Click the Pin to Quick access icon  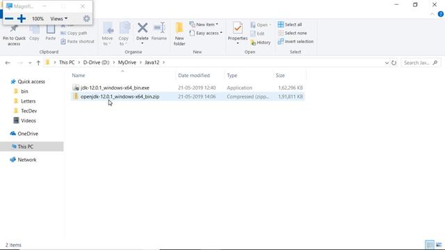(14, 28)
